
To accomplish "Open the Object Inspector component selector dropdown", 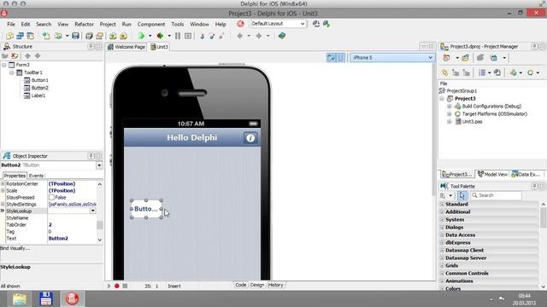I will (99, 165).
